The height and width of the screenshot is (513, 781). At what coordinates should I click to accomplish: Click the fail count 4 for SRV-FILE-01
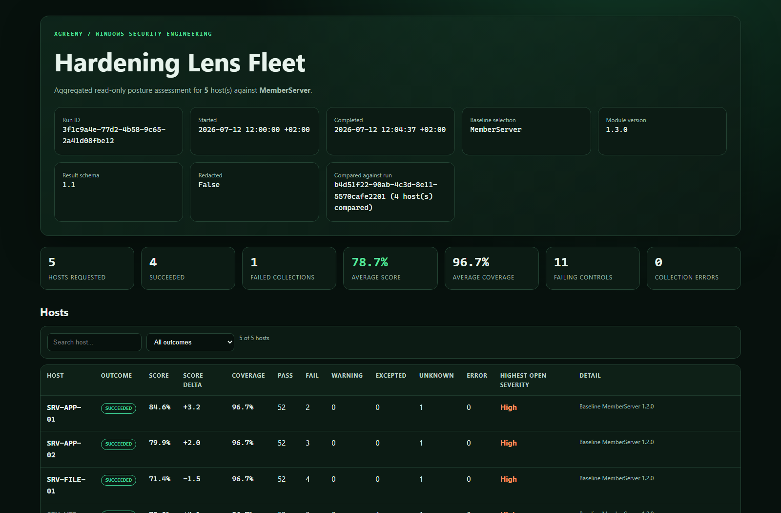pyautogui.click(x=308, y=479)
